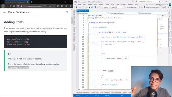Viewport: 172px width, 97px height.
Task: Open the Debug menu
Action: pyautogui.click(x=101, y=5)
